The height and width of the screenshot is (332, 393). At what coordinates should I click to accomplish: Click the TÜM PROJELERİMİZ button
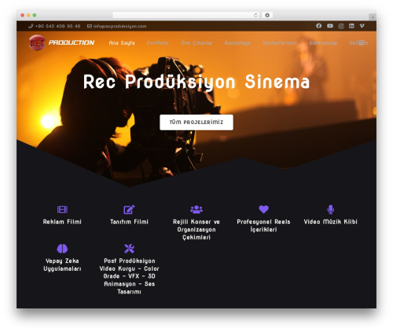coord(196,122)
